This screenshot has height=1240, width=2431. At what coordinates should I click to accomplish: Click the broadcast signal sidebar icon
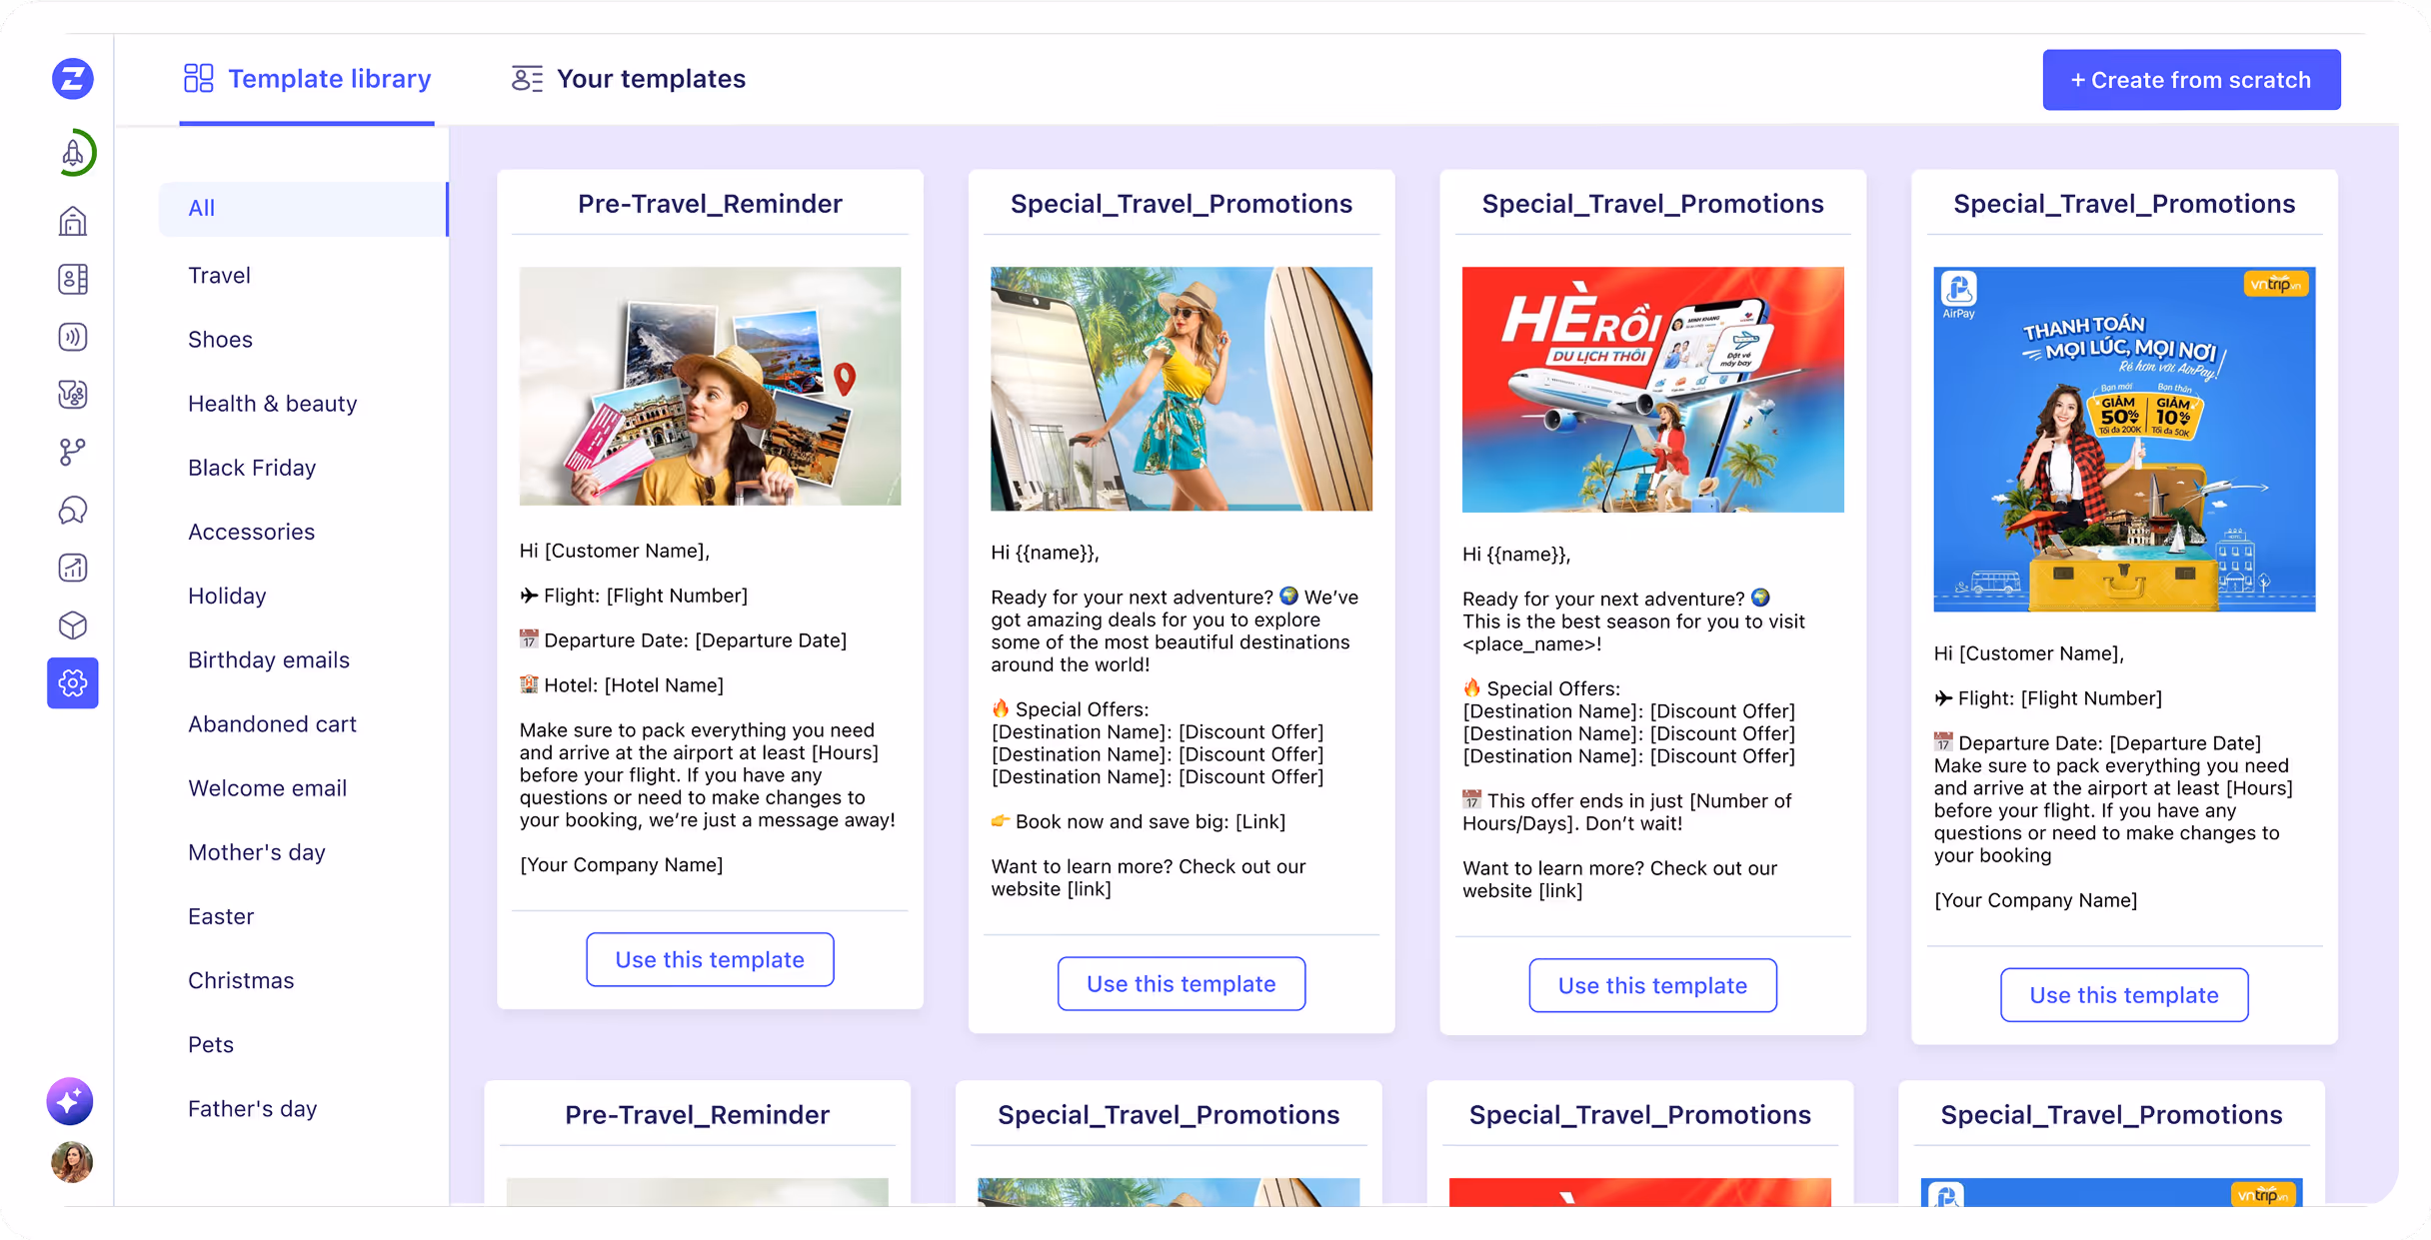[73, 337]
